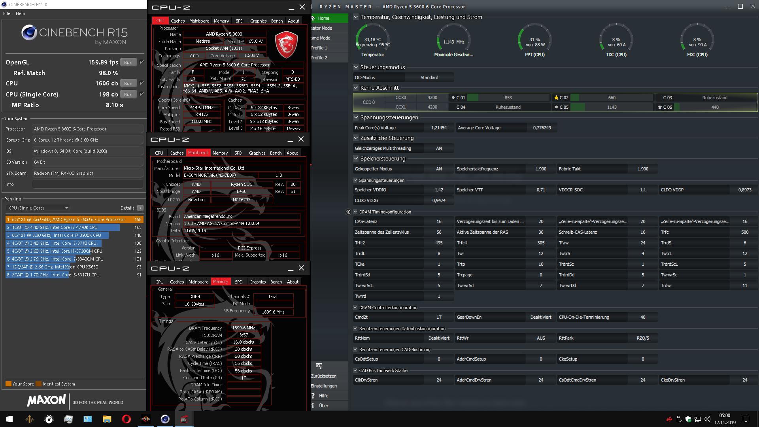This screenshot has height=427, width=759.
Task: Collapse the Ryzen Master side panel with double-chevron
Action: pyautogui.click(x=348, y=212)
